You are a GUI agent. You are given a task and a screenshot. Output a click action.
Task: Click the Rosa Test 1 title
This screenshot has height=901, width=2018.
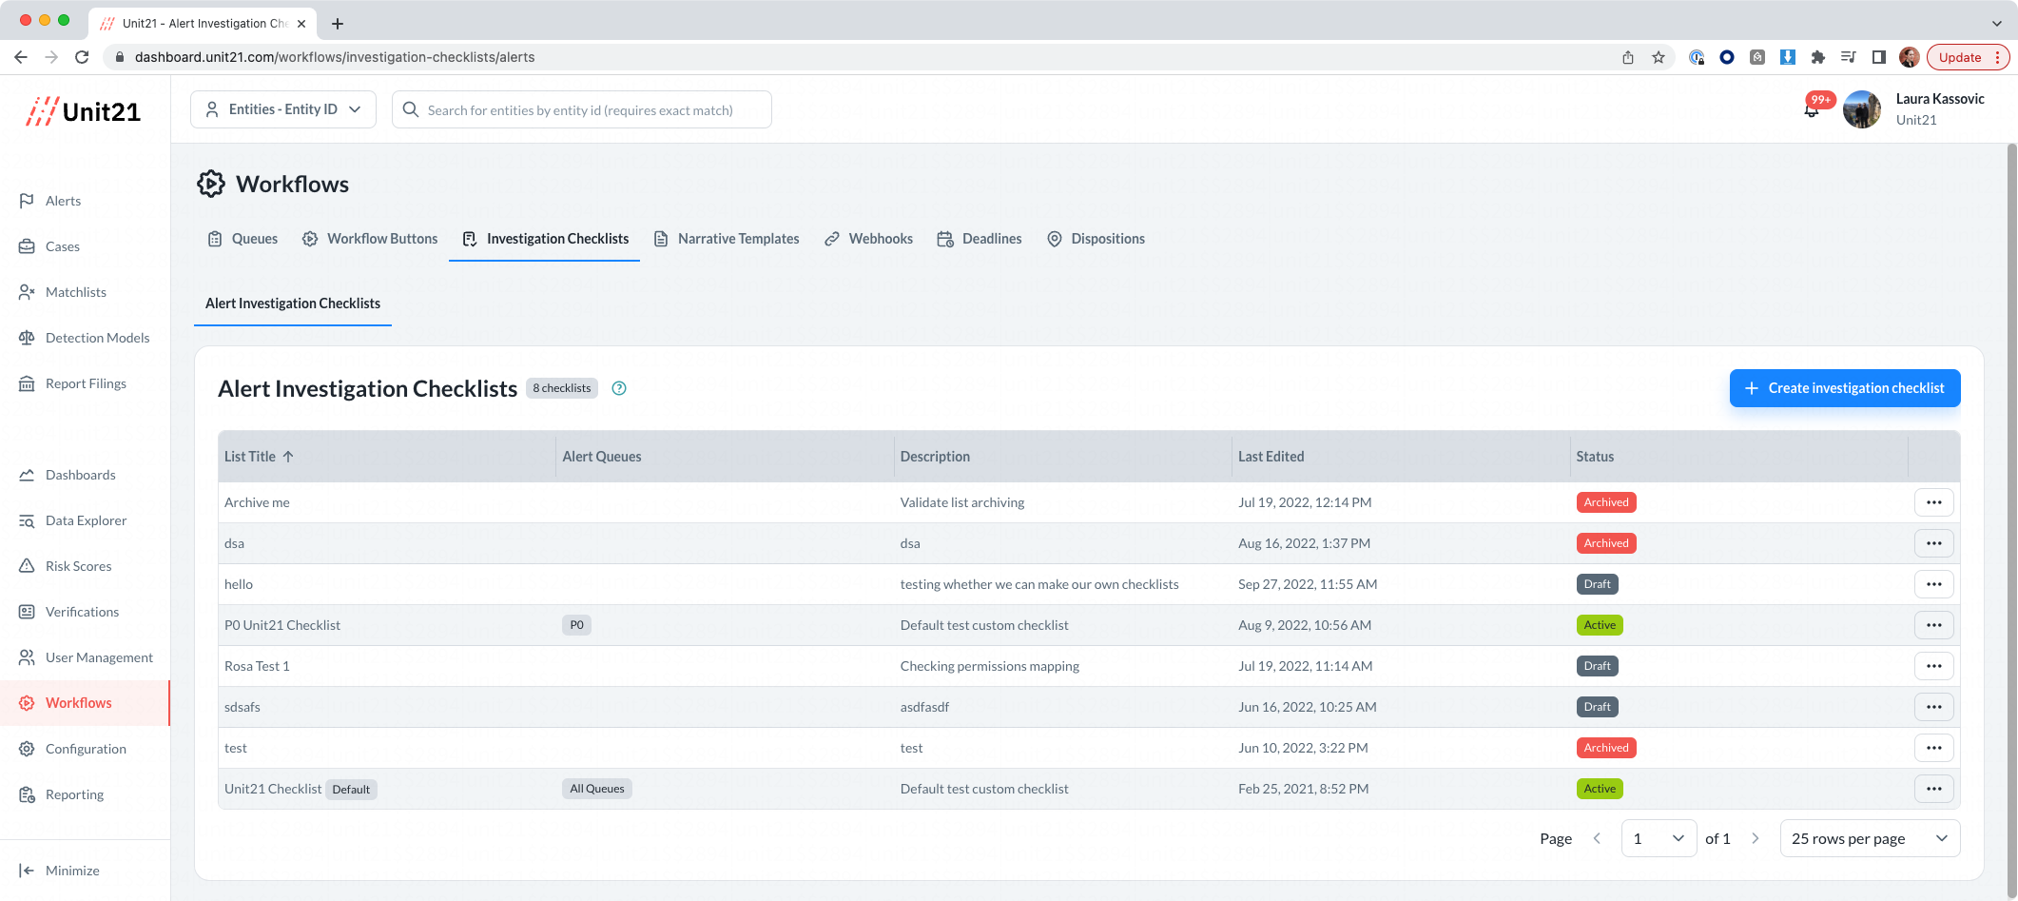[257, 666]
